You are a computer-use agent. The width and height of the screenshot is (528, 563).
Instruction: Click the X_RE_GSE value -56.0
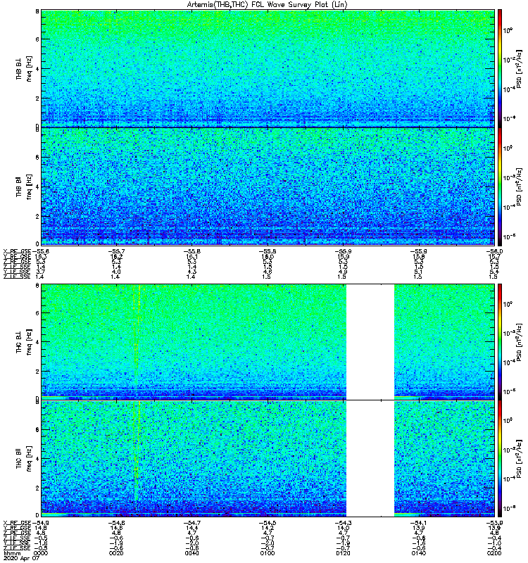click(x=494, y=251)
